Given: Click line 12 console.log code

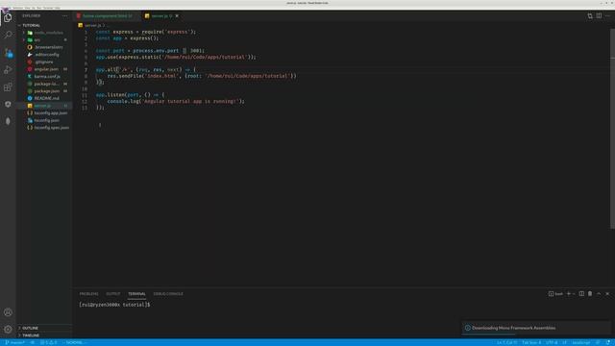Looking at the screenshot, I should click(176, 101).
